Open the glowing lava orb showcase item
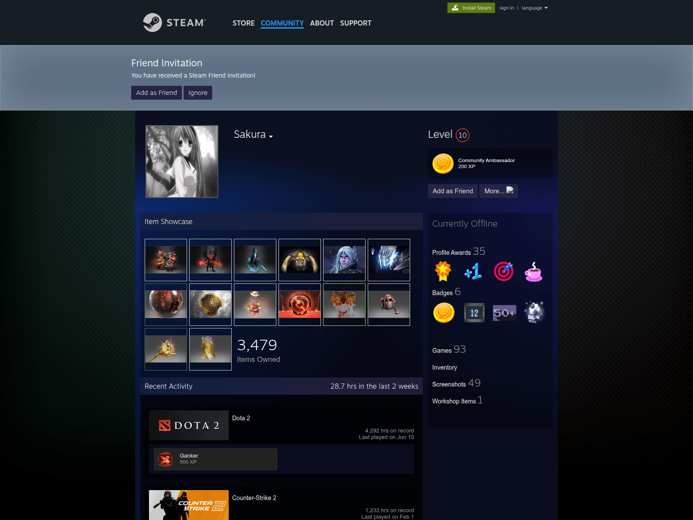 pos(166,305)
